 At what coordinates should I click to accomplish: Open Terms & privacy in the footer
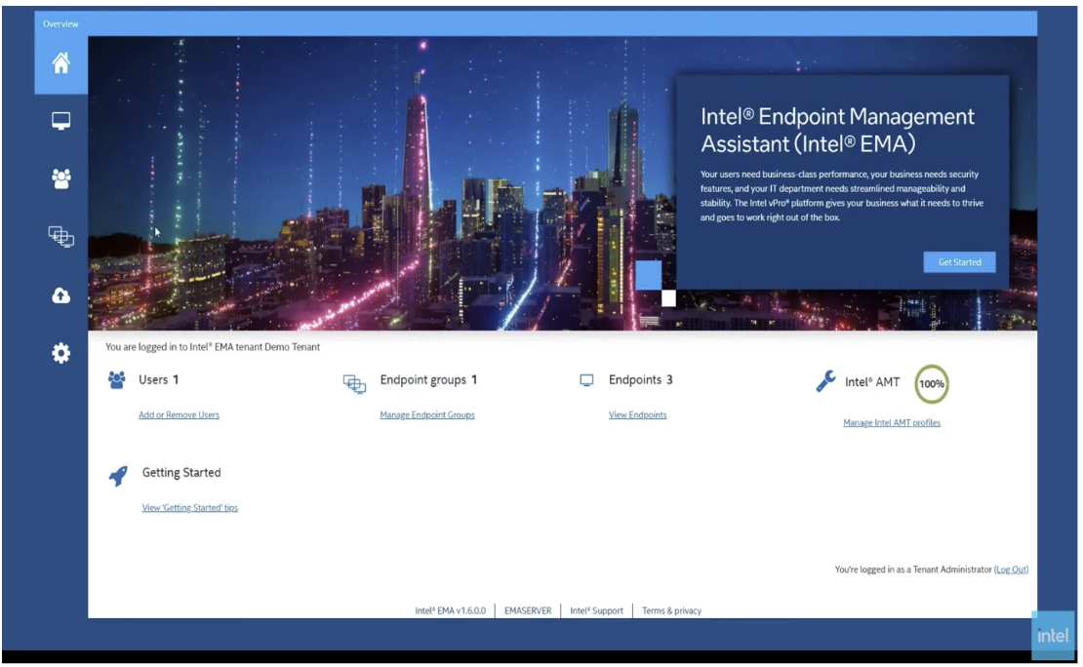click(671, 611)
